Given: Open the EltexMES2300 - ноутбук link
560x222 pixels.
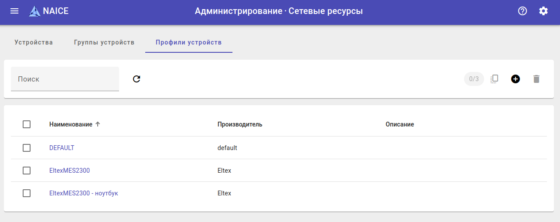Looking at the screenshot, I should [x=84, y=193].
